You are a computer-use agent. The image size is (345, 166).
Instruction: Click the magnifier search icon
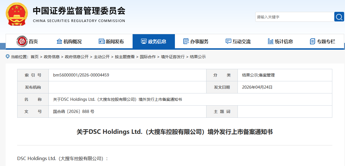coord(339,17)
